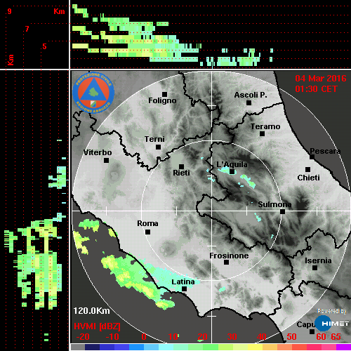Click the Latina label

click(183, 282)
